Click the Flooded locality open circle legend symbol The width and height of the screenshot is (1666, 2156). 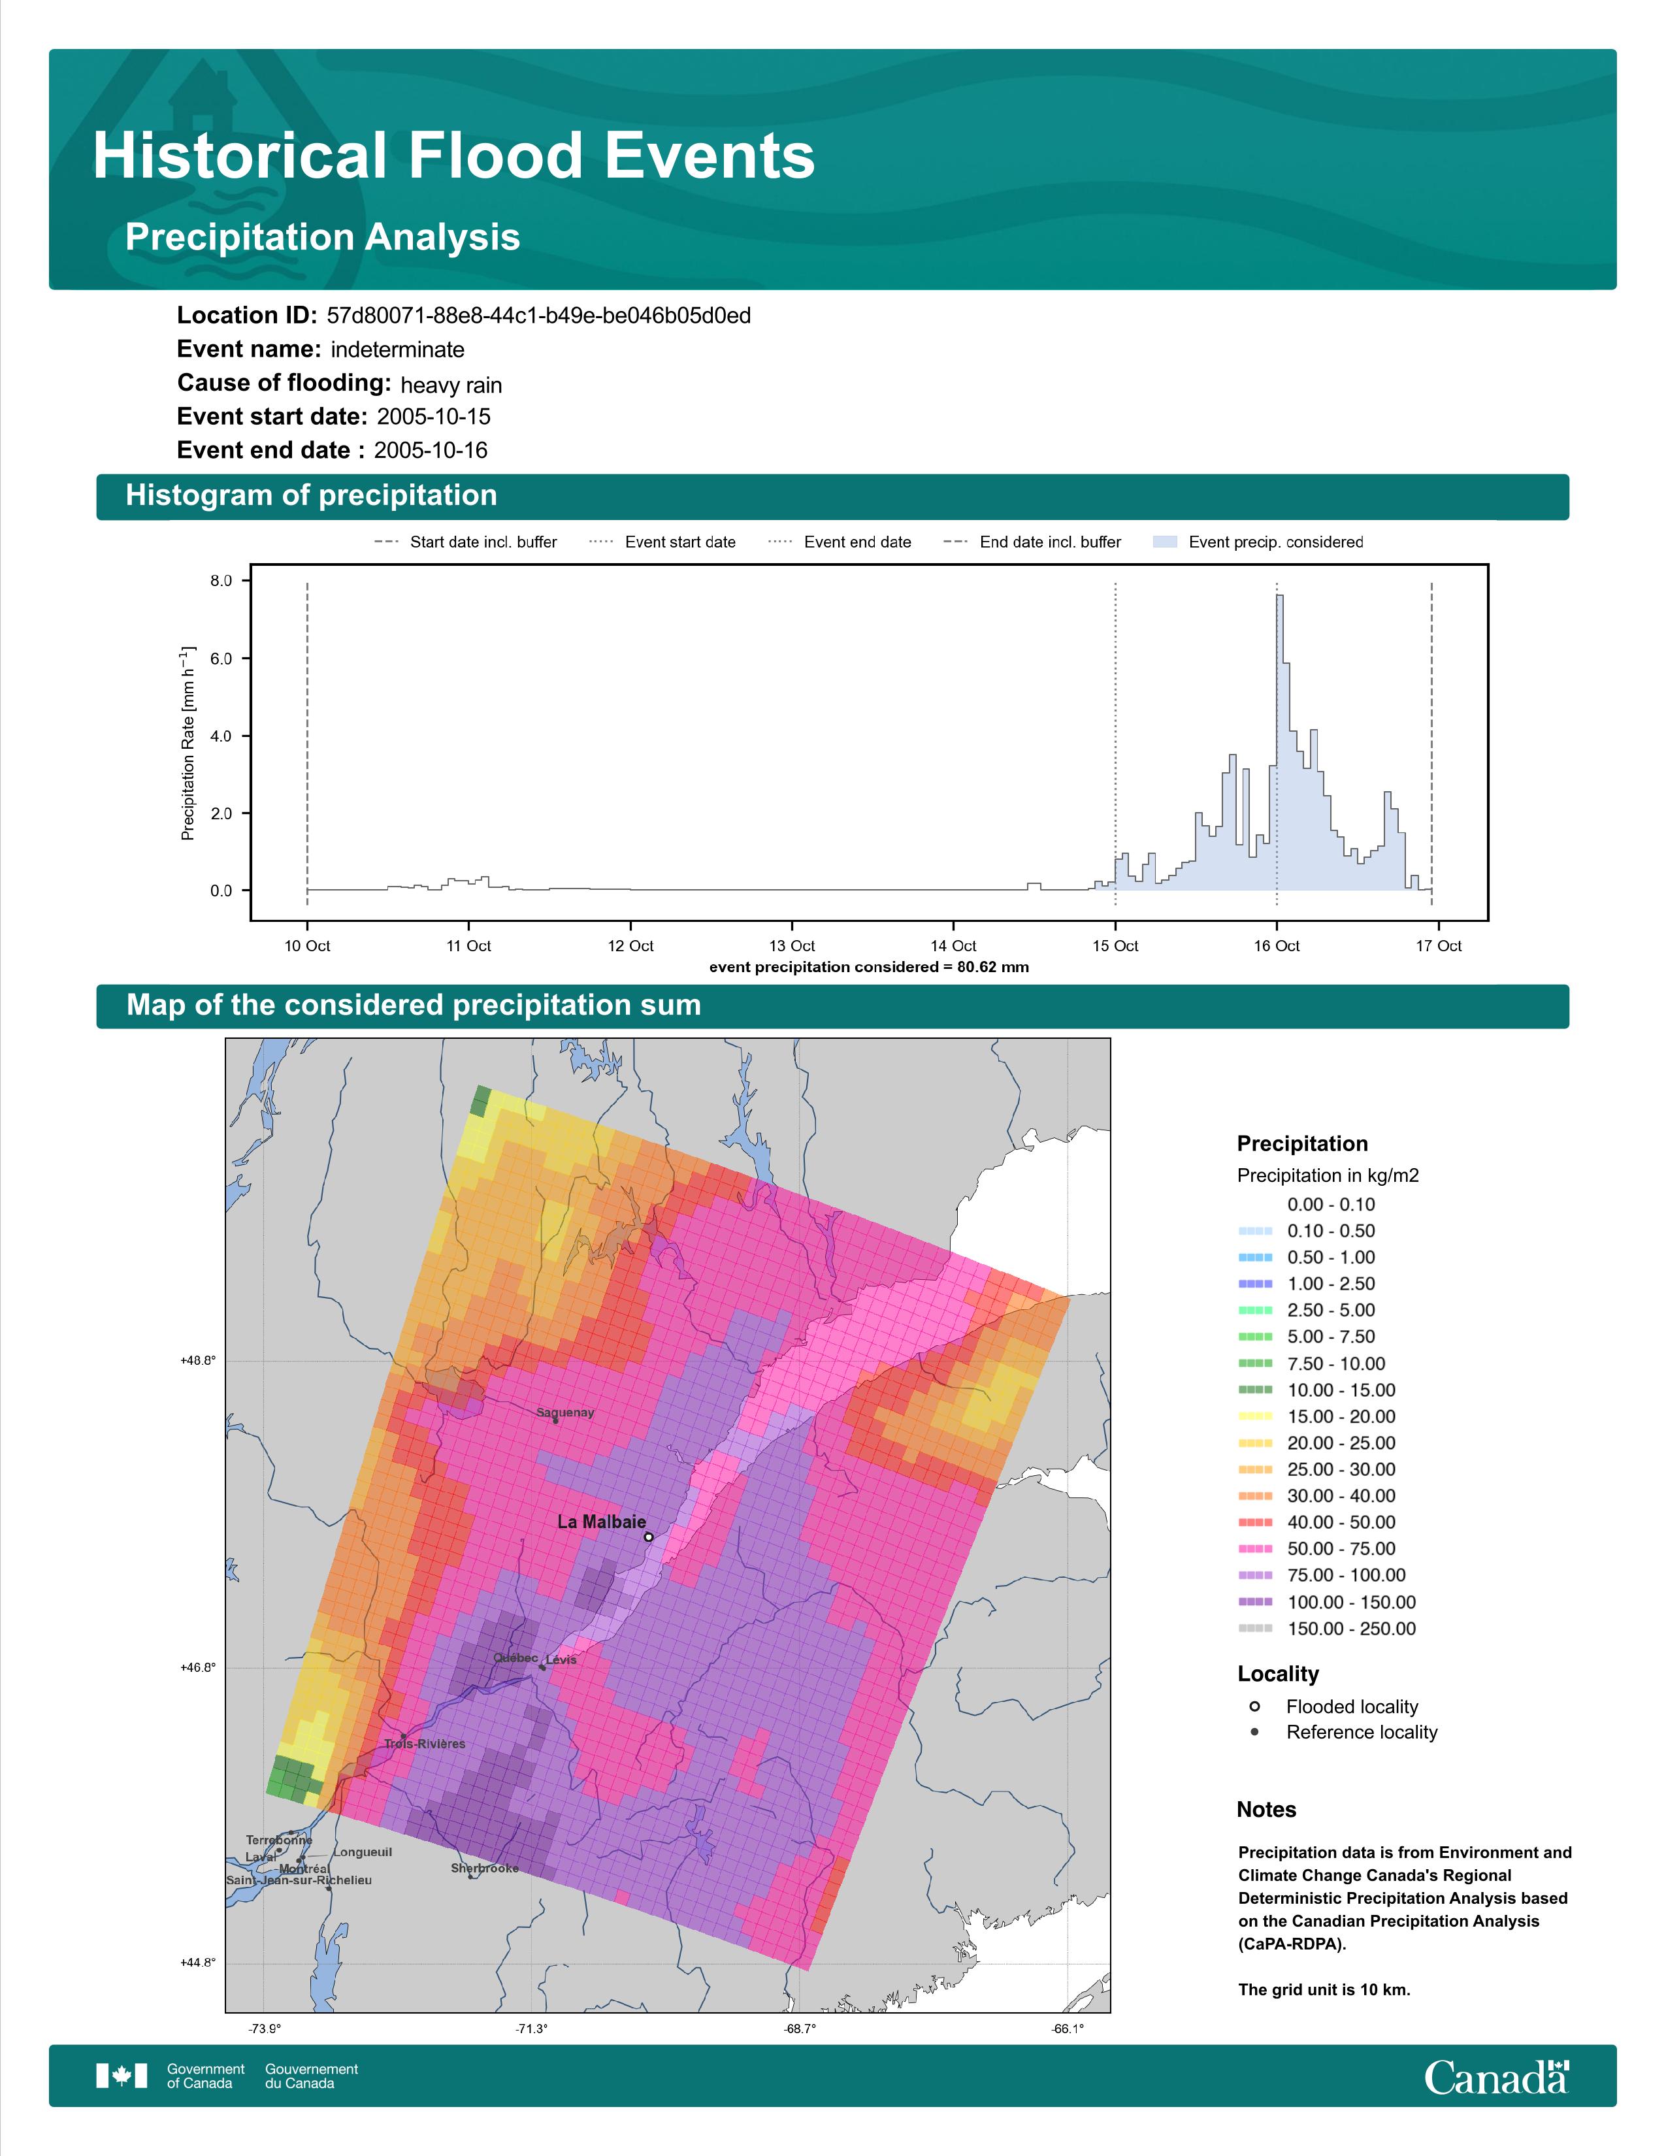click(1254, 1706)
